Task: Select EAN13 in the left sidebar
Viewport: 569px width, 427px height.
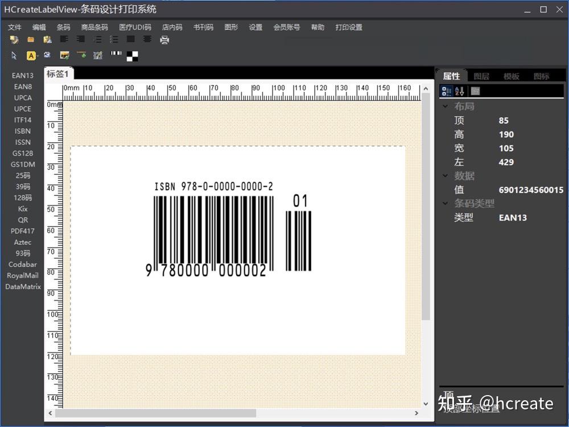Action: [x=22, y=75]
